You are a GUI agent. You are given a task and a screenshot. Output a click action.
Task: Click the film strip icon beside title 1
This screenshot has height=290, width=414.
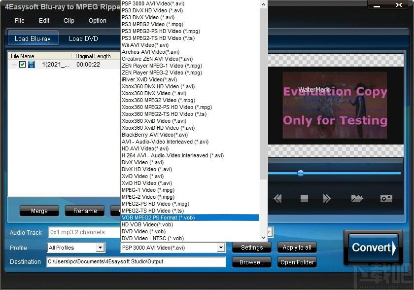pyautogui.click(x=32, y=65)
